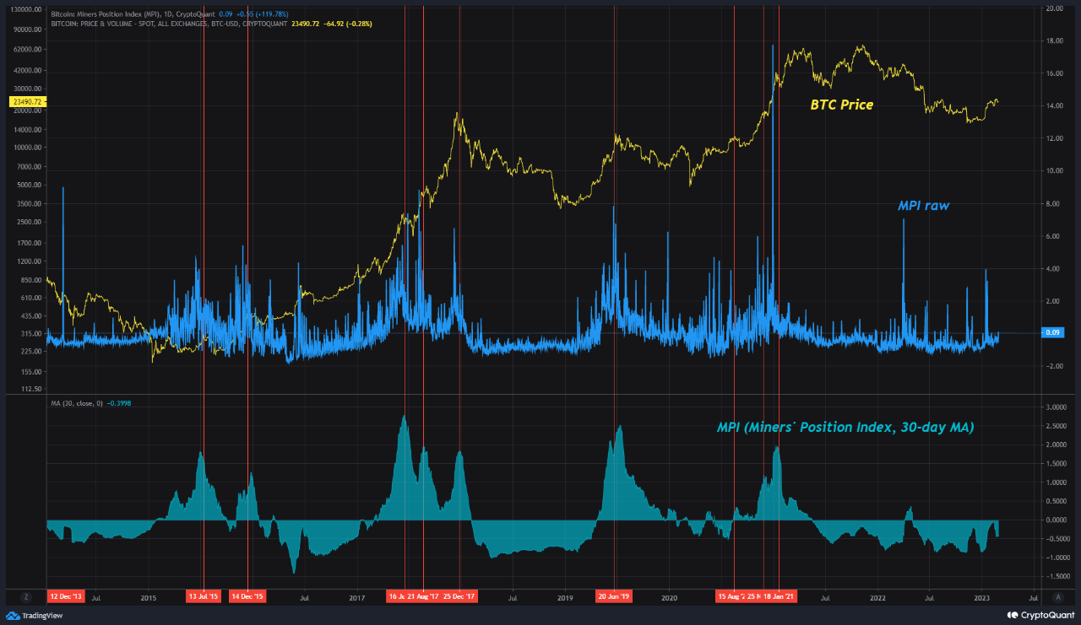Click the '12 Dec 13' red event marker
The height and width of the screenshot is (625, 1081).
(x=65, y=598)
